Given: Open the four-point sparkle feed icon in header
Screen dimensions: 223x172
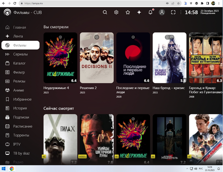Looking at the screenshot, I should [139, 12].
